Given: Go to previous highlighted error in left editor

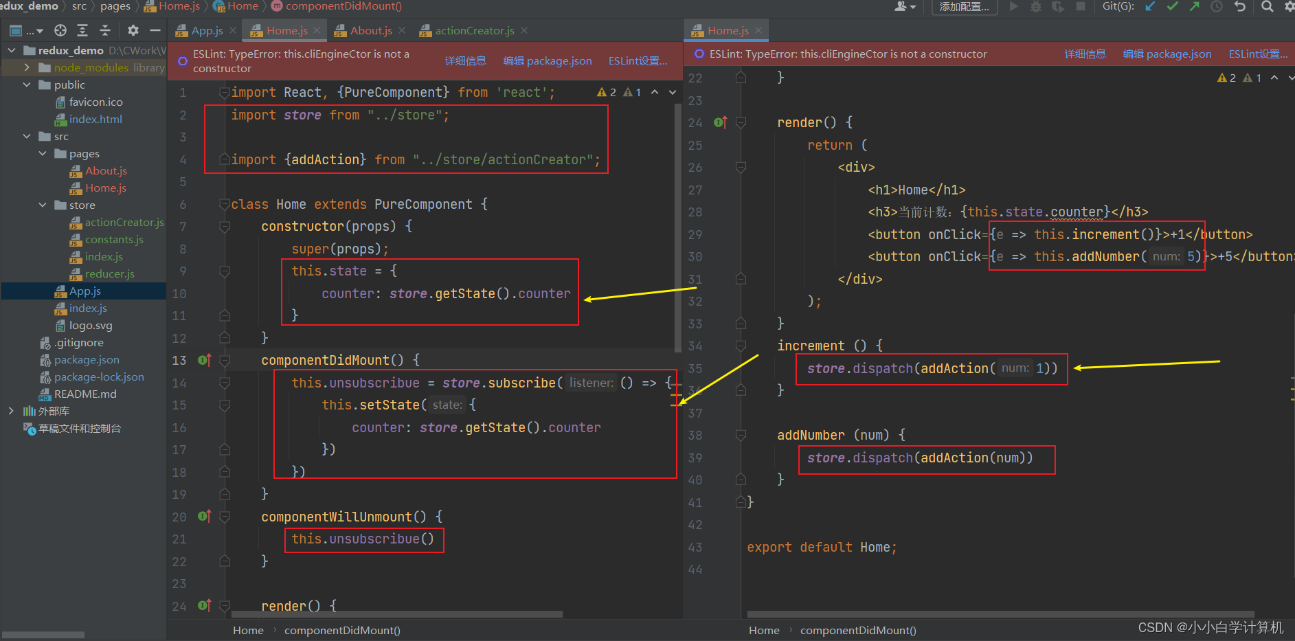Looking at the screenshot, I should point(655,92).
